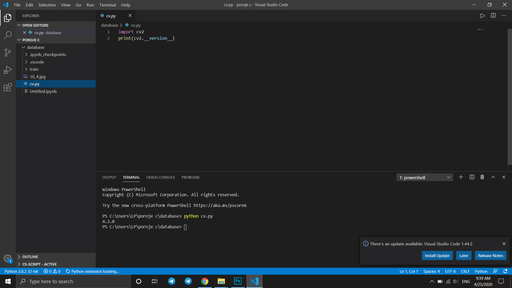Click the Source Control icon in sidebar
Screen dimensions: 512x288
[8, 52]
